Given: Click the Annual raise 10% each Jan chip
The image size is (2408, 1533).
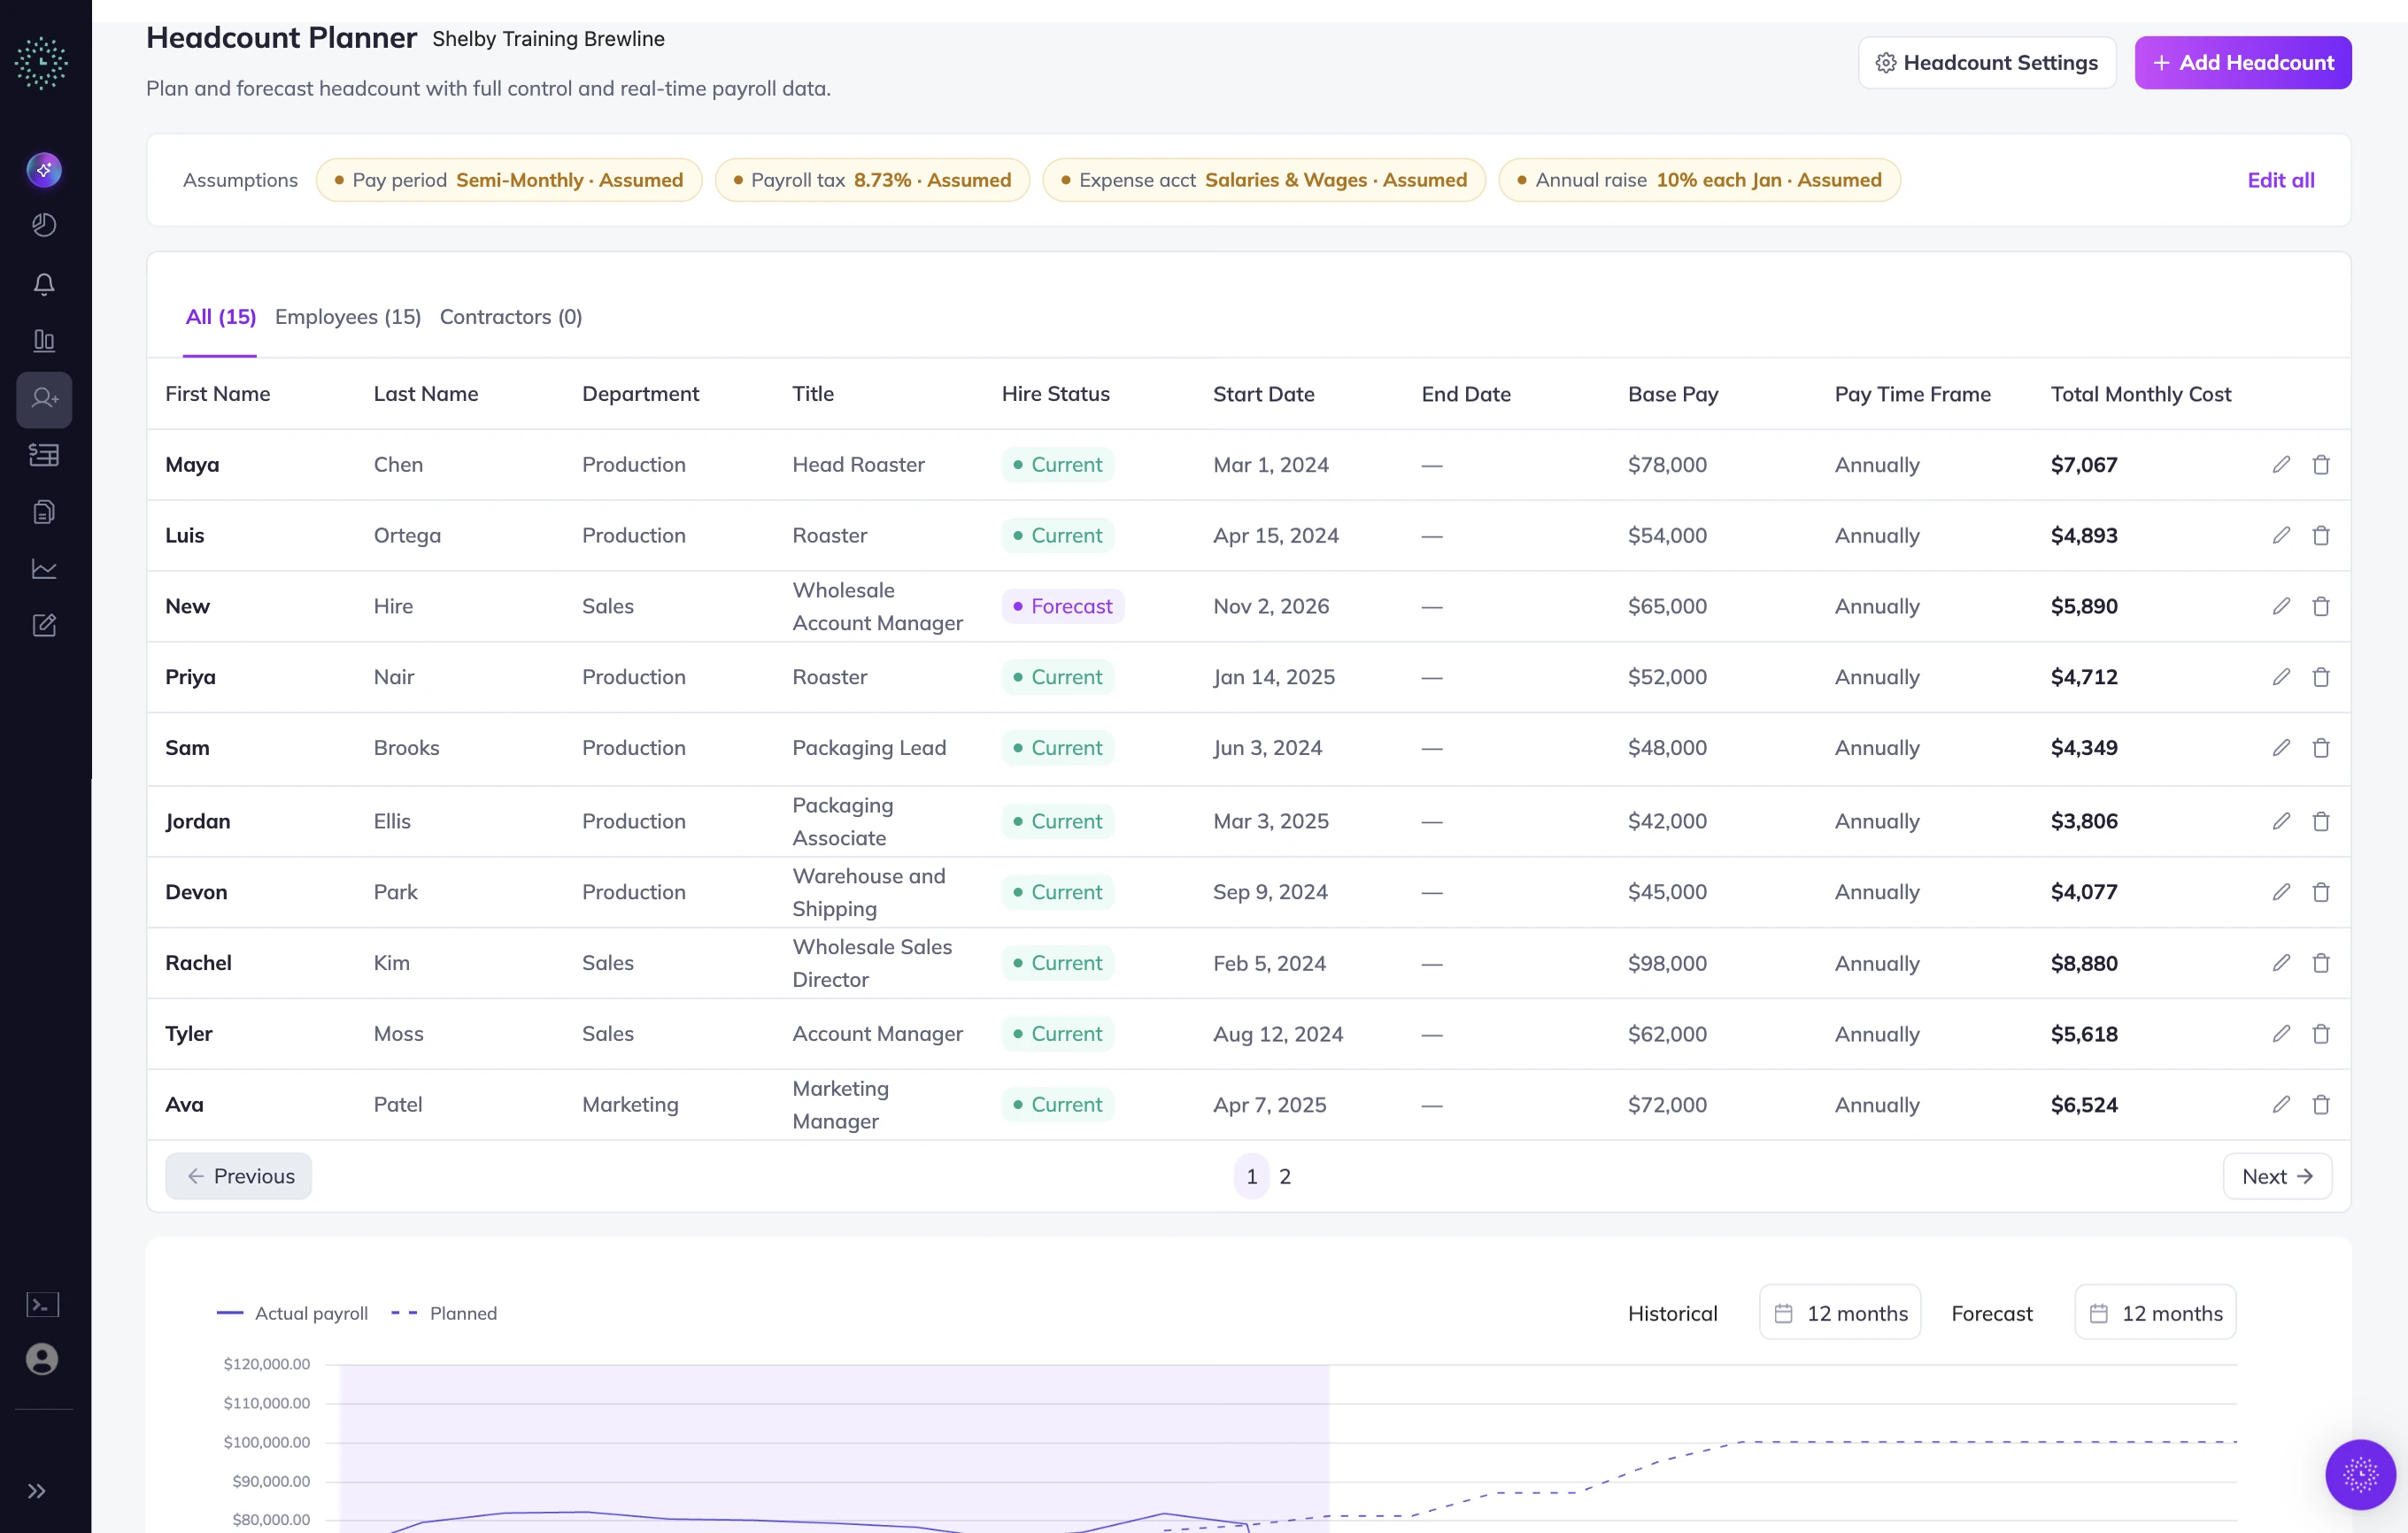Looking at the screenshot, I should pos(1699,180).
